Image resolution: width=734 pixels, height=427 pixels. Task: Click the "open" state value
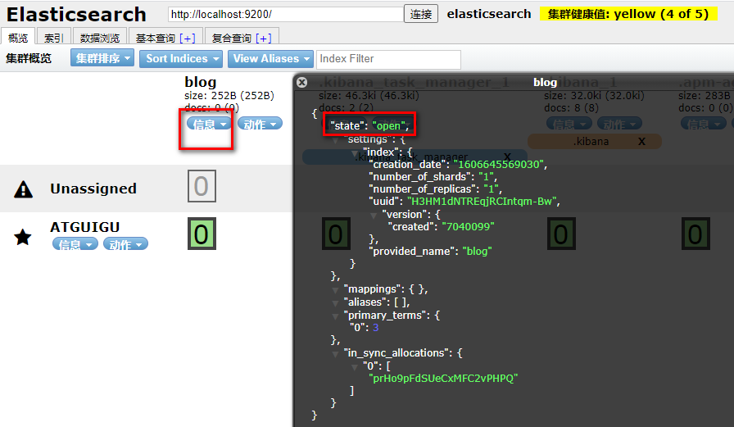(x=388, y=126)
